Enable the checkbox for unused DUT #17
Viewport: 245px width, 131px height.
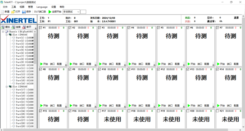(99, 111)
